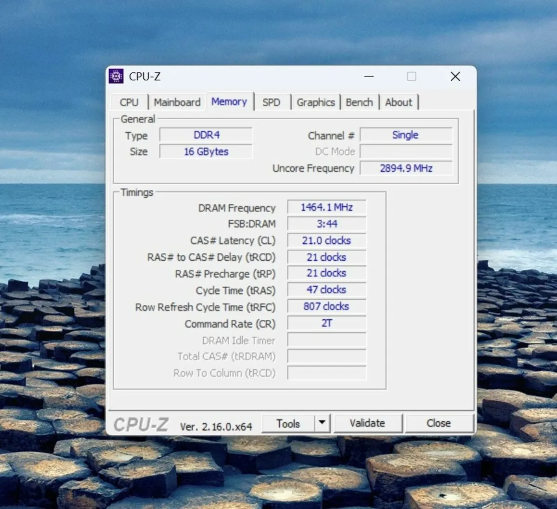Maximize the CPU-Z window
The width and height of the screenshot is (557, 509).
(x=411, y=76)
